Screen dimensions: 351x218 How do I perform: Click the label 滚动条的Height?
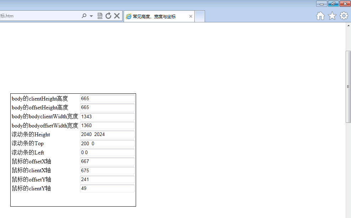31,135
